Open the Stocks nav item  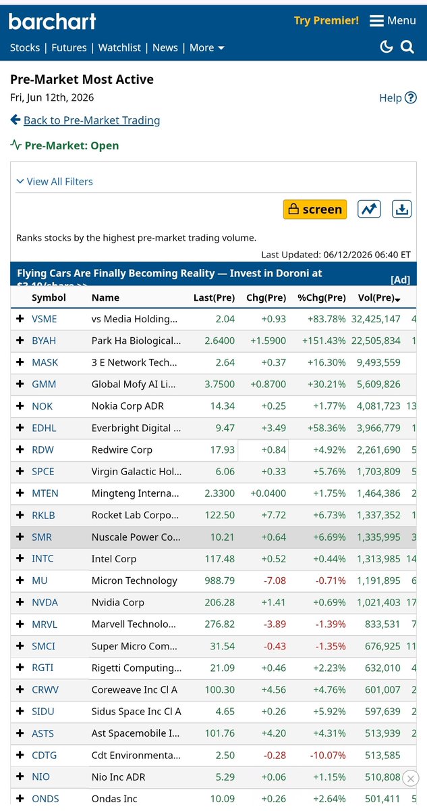click(x=25, y=47)
